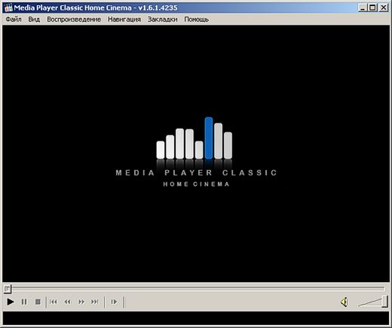This screenshot has height=328, width=392.
Task: Click the seek bar thumb
Action: click(8, 289)
